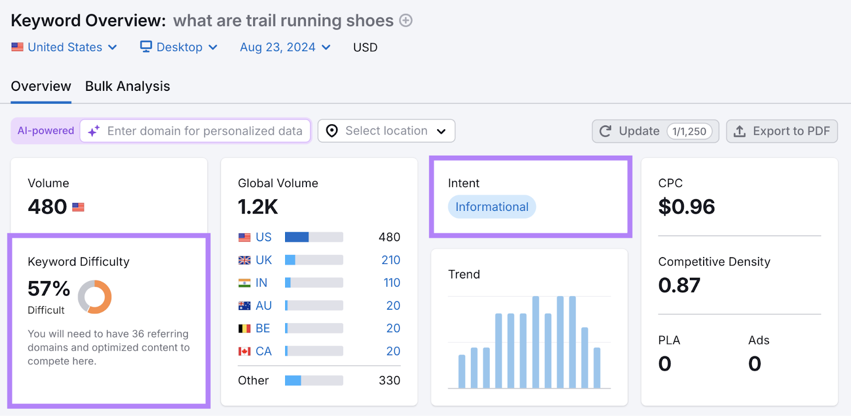
Task: Click the refresh icon on Update button
Action: click(x=605, y=131)
